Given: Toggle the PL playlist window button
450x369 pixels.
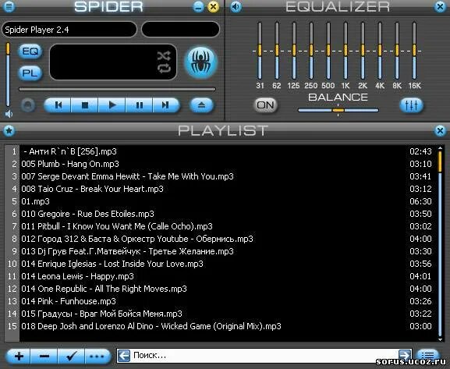Looking at the screenshot, I should tap(30, 73).
